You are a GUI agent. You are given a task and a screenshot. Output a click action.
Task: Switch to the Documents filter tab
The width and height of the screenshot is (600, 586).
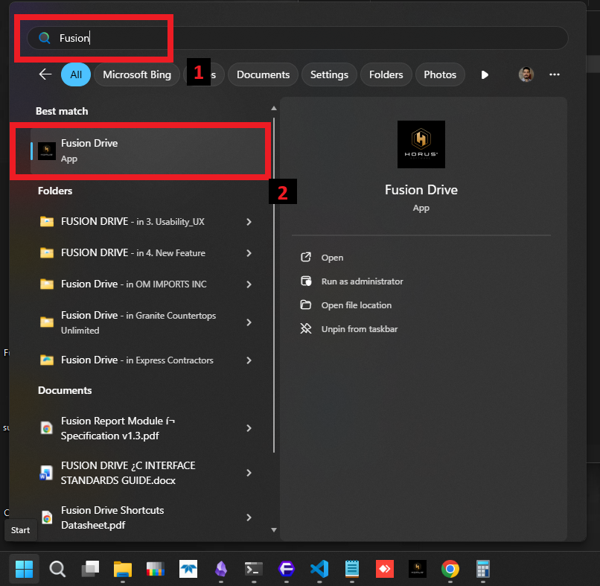tap(263, 74)
